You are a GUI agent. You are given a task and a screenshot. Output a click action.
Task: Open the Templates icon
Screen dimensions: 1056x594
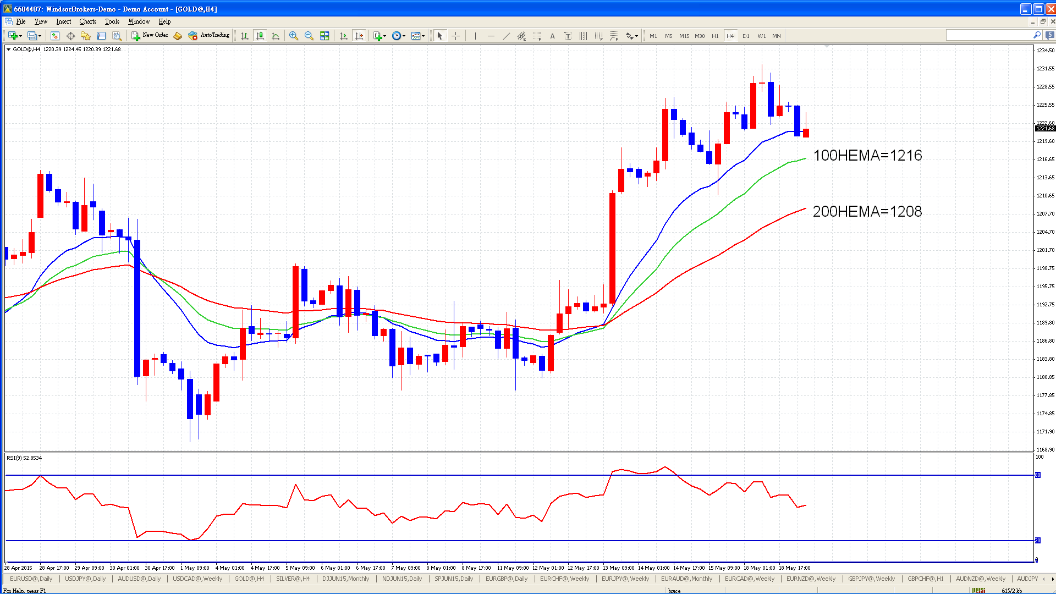pos(415,36)
